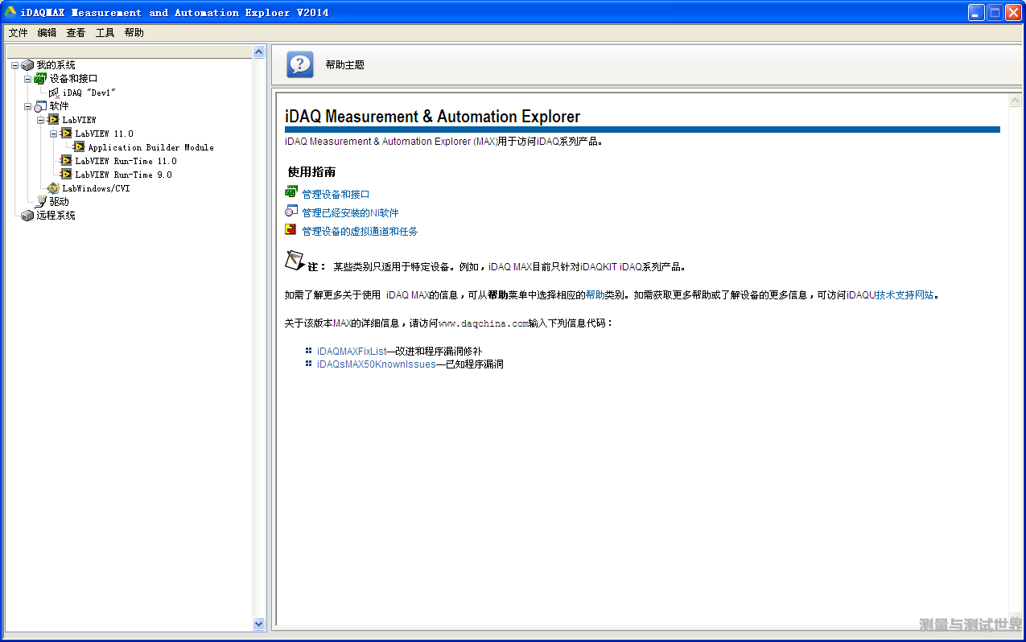
Task: Click the bullet icon before iDAQsMAX50KnownIssues
Action: click(308, 364)
